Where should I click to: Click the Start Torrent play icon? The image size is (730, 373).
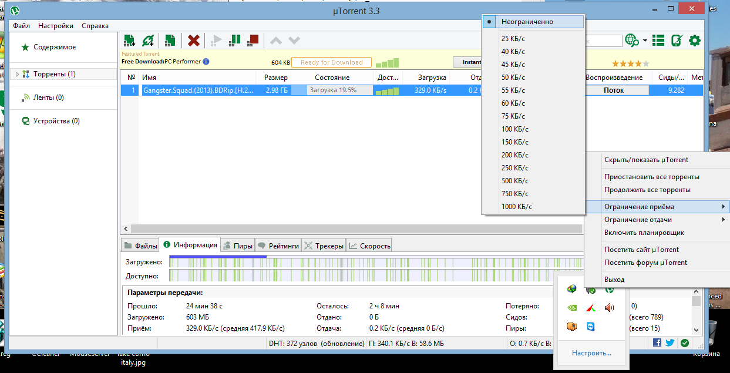[x=216, y=41]
